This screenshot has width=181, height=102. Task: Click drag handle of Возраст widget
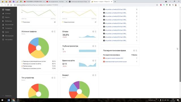click(96, 75)
